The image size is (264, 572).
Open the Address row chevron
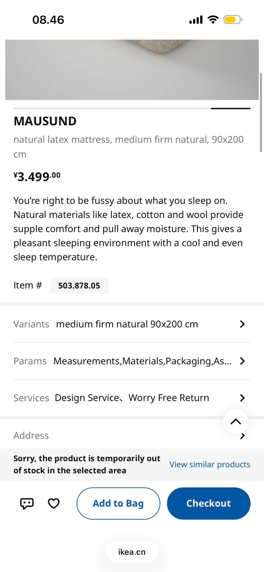(x=243, y=436)
